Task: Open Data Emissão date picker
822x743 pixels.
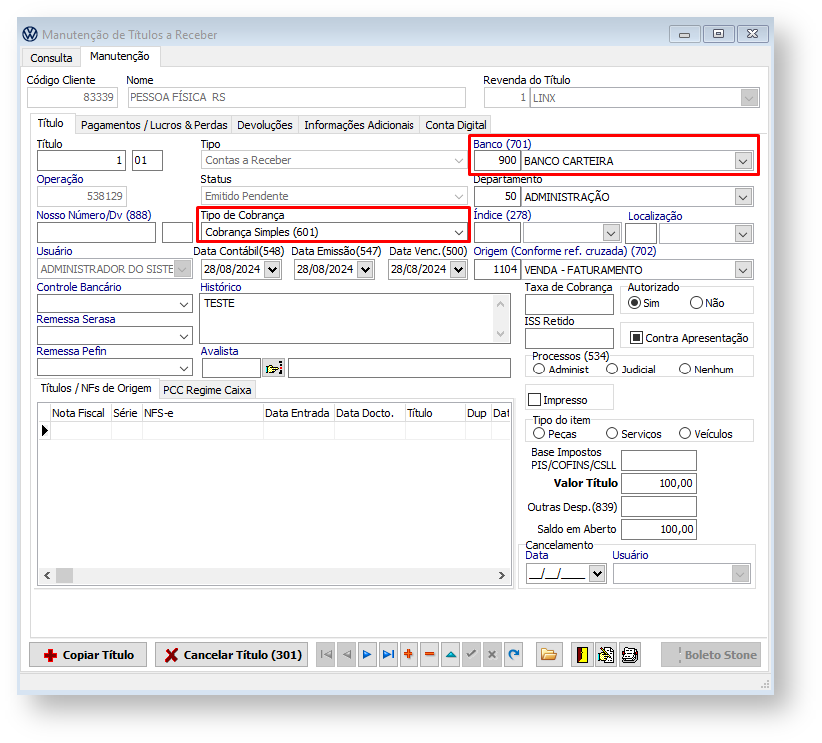Action: point(365,269)
